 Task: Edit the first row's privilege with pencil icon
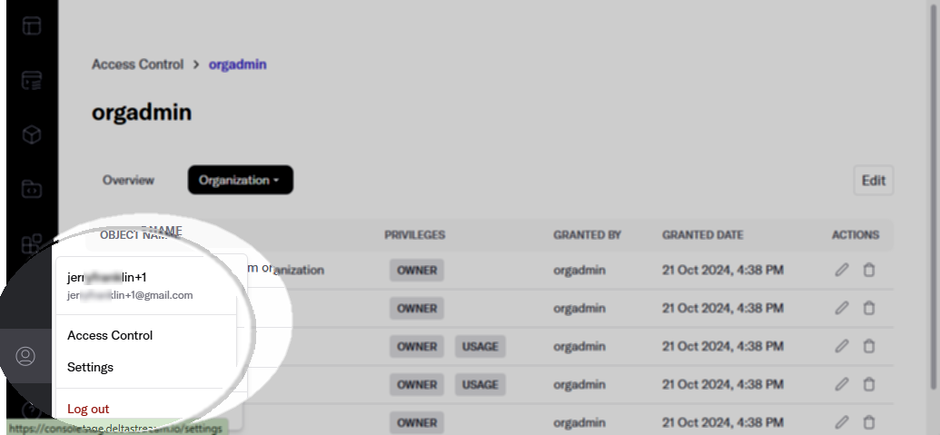pyautogui.click(x=842, y=270)
